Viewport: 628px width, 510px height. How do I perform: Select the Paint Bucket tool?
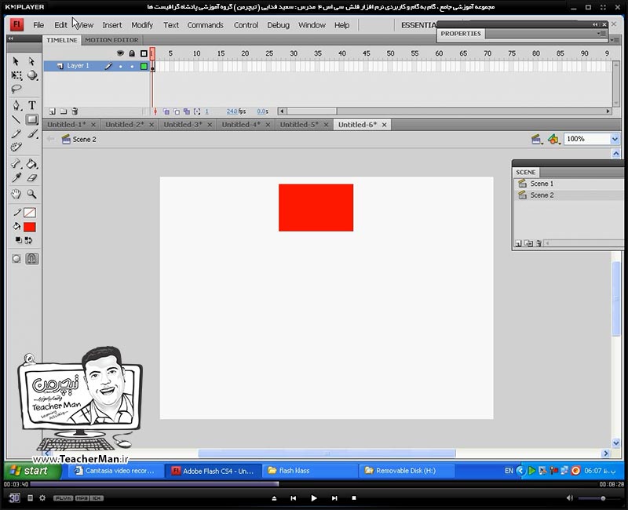[31, 164]
